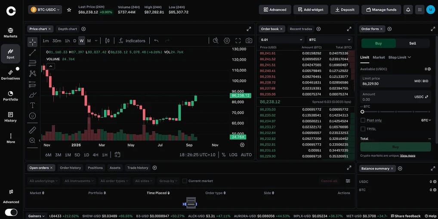Undo the last chart action
This screenshot has width=438, height=219.
157,41
